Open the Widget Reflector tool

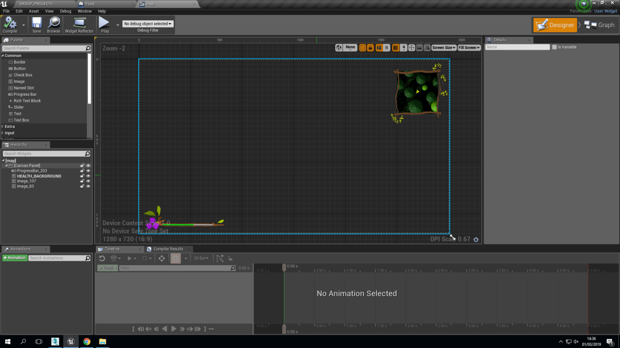click(79, 24)
